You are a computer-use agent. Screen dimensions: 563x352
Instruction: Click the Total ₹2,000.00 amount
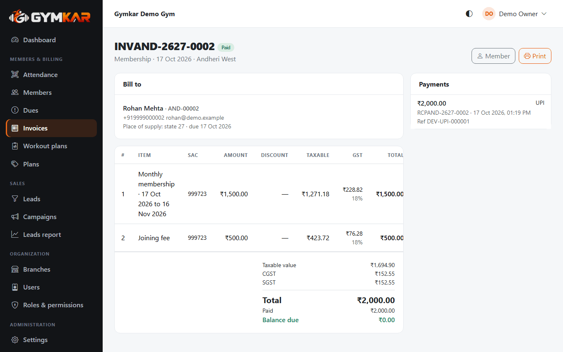point(376,301)
